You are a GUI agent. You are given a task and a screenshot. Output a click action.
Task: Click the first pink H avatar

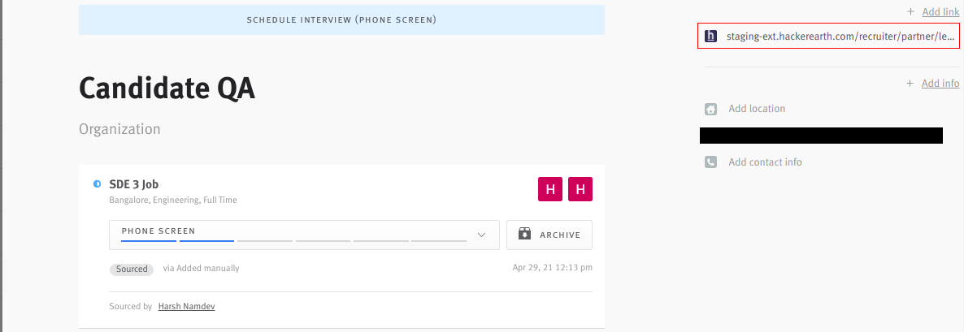pyautogui.click(x=550, y=189)
